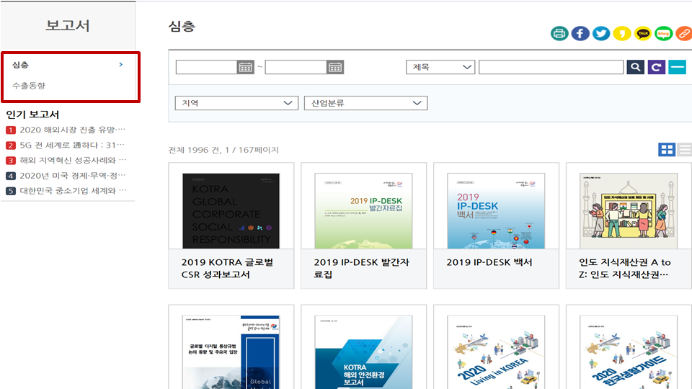Screen dimensions: 692x389
Task: Select 심층 in sidebar menu
Action: point(20,65)
